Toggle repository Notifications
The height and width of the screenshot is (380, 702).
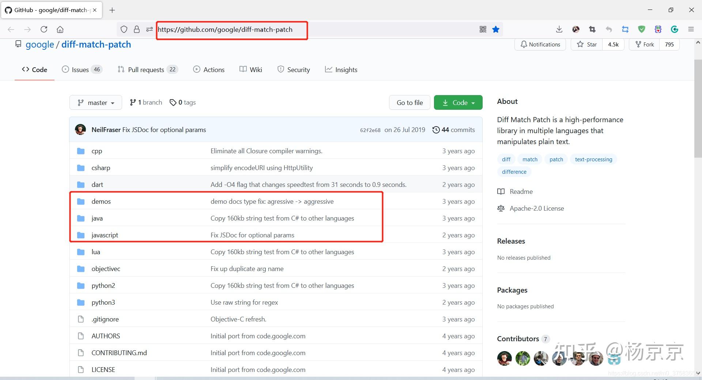(540, 45)
